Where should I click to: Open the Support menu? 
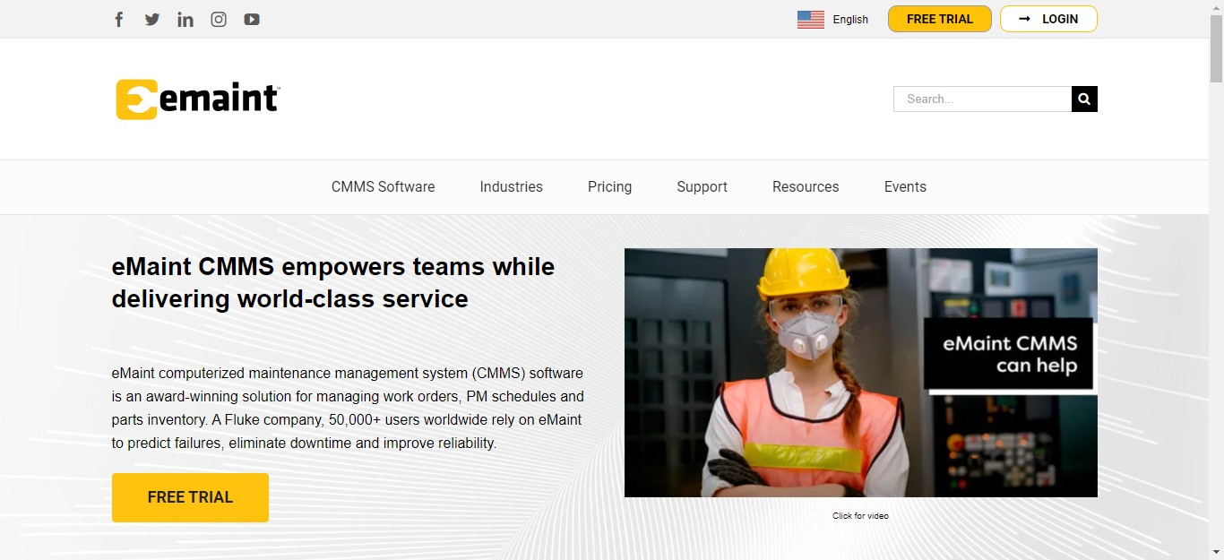(x=703, y=186)
